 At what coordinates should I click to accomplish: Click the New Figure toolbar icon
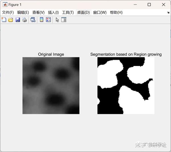tap(4, 20)
